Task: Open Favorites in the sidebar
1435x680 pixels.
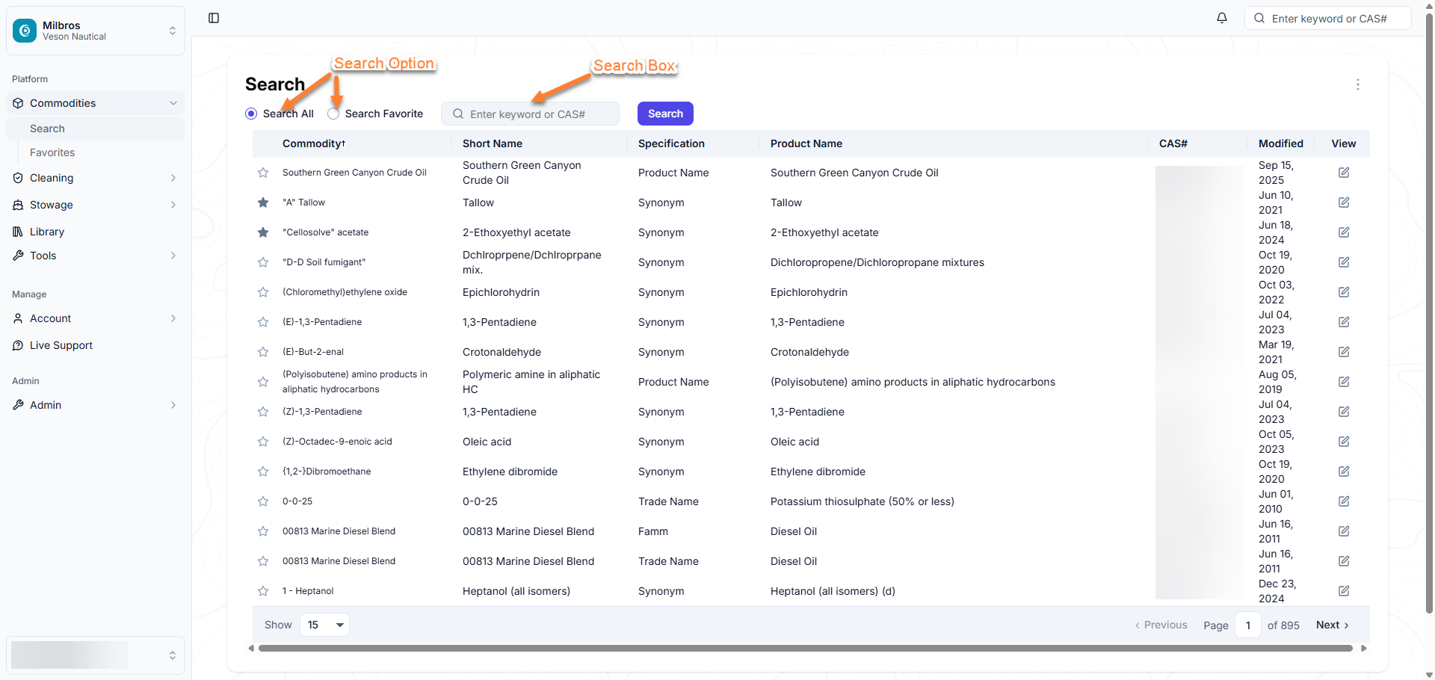Action: coord(52,152)
